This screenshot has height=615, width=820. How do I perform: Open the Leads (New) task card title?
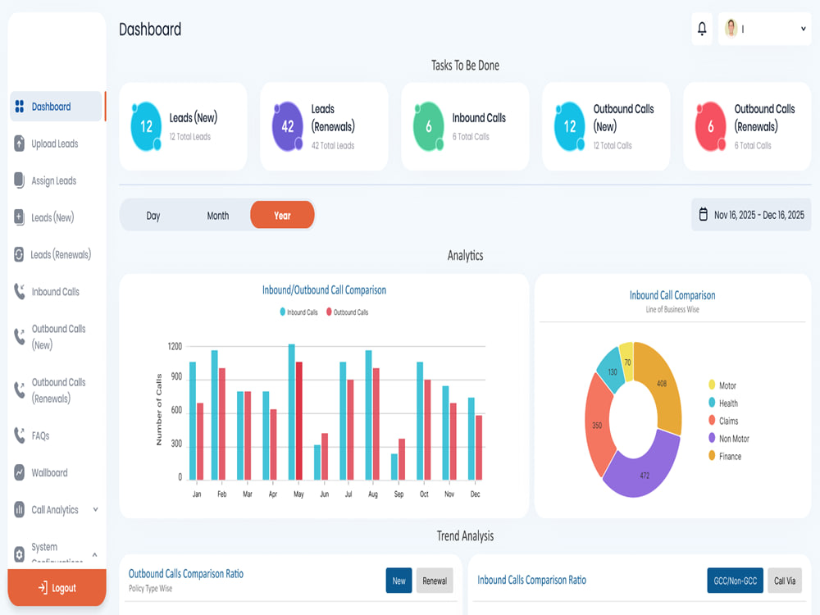tap(193, 117)
